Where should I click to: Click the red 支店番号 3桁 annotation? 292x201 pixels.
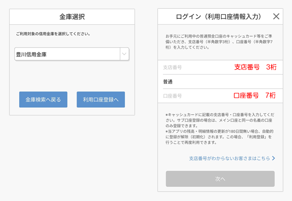255,67
